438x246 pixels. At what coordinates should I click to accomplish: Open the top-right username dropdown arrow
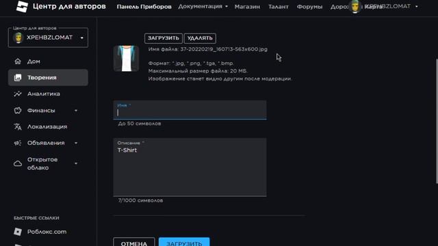click(417, 6)
